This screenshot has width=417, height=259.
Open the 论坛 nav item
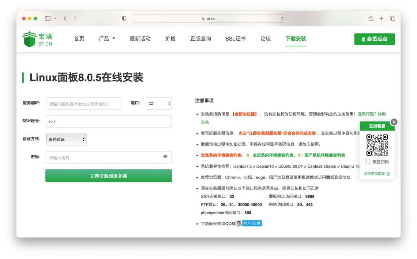(265, 39)
